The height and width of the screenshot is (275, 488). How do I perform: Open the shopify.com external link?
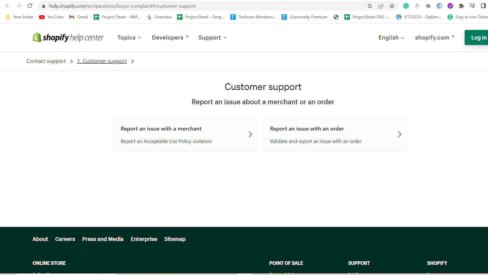pyautogui.click(x=434, y=38)
